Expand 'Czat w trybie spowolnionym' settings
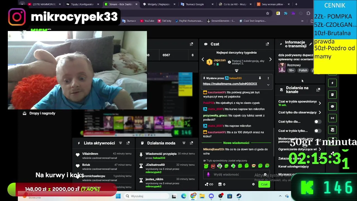The image size is (357, 201). tap(320, 103)
